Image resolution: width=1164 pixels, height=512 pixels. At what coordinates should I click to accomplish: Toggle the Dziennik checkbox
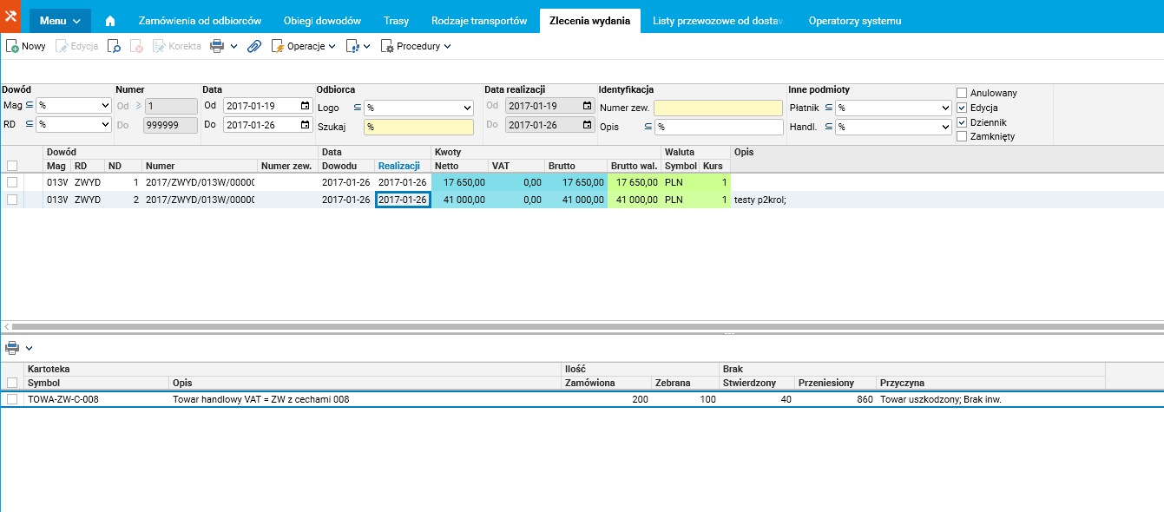point(962,122)
